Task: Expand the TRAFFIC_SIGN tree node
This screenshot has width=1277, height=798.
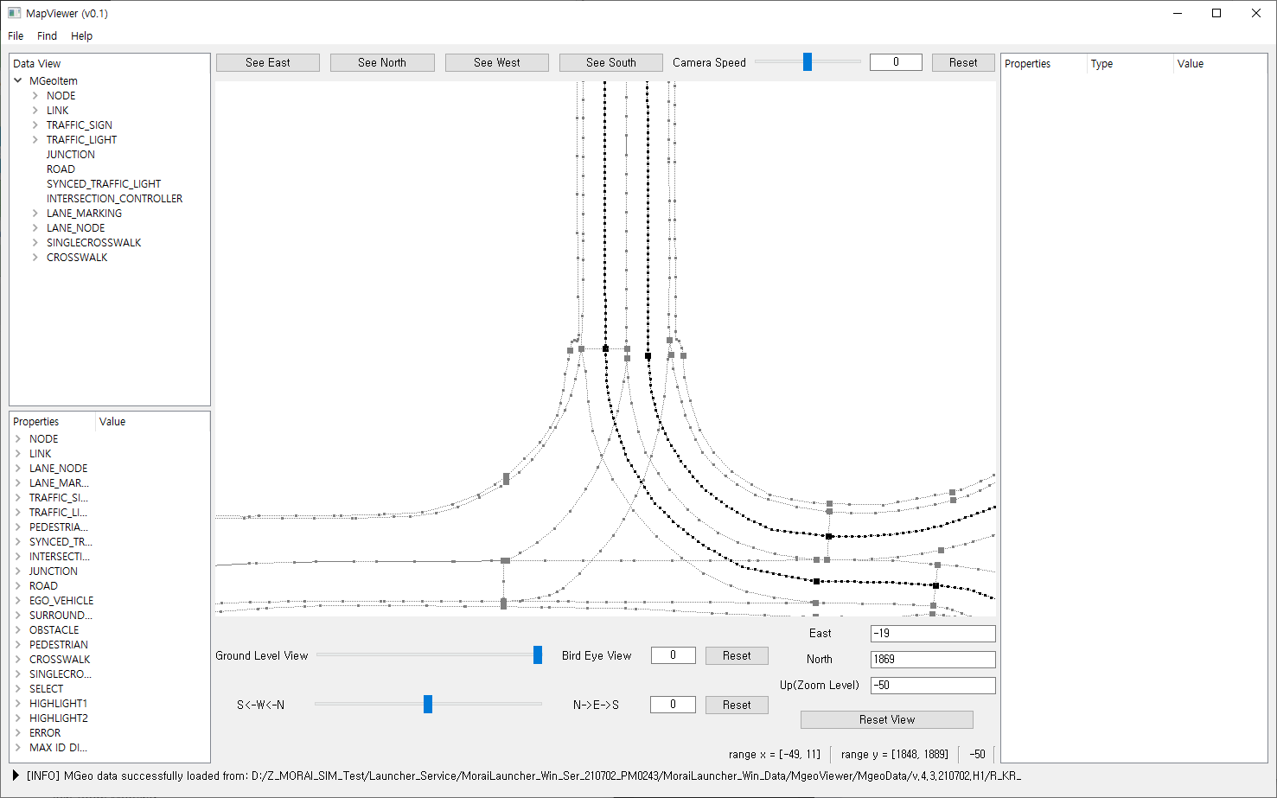Action: pos(35,125)
